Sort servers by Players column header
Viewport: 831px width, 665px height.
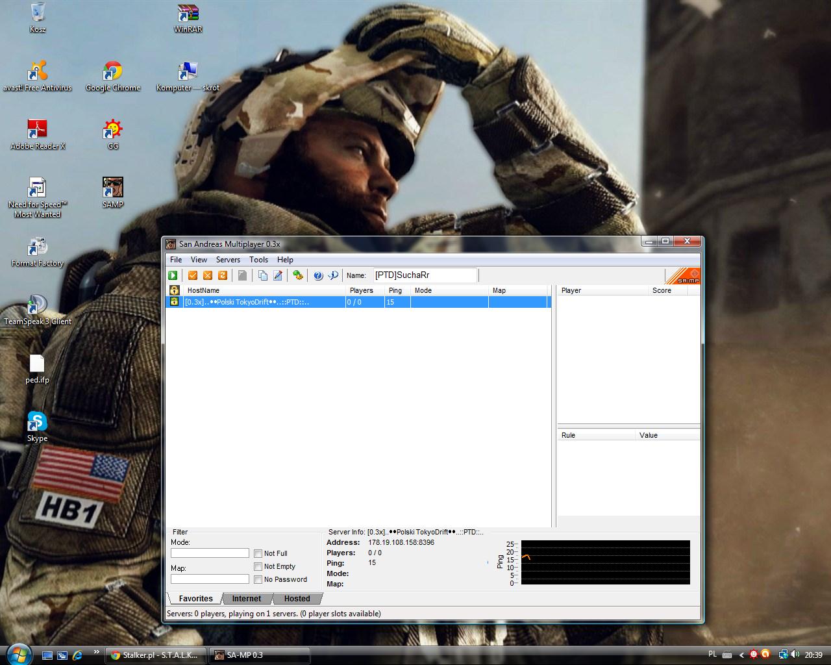point(365,290)
